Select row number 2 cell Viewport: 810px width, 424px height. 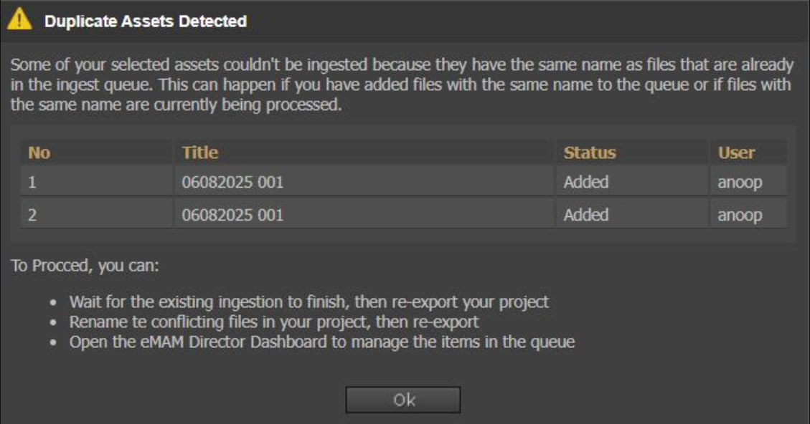click(x=97, y=214)
